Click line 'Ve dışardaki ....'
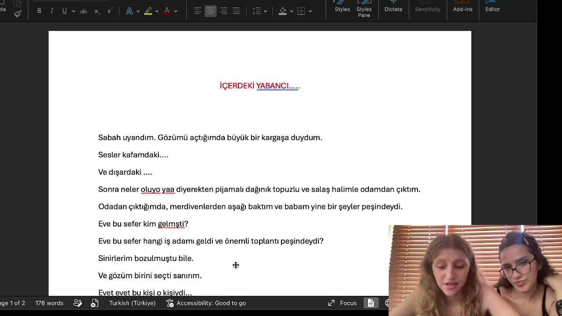This screenshot has width=562, height=316. coord(125,172)
